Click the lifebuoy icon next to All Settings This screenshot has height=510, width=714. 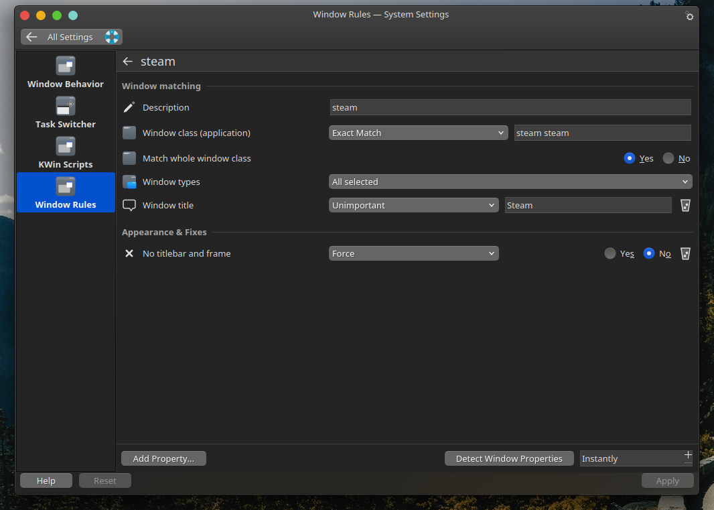coord(112,37)
